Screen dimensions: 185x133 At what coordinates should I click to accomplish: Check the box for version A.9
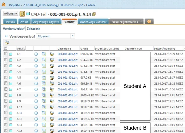click(6, 101)
